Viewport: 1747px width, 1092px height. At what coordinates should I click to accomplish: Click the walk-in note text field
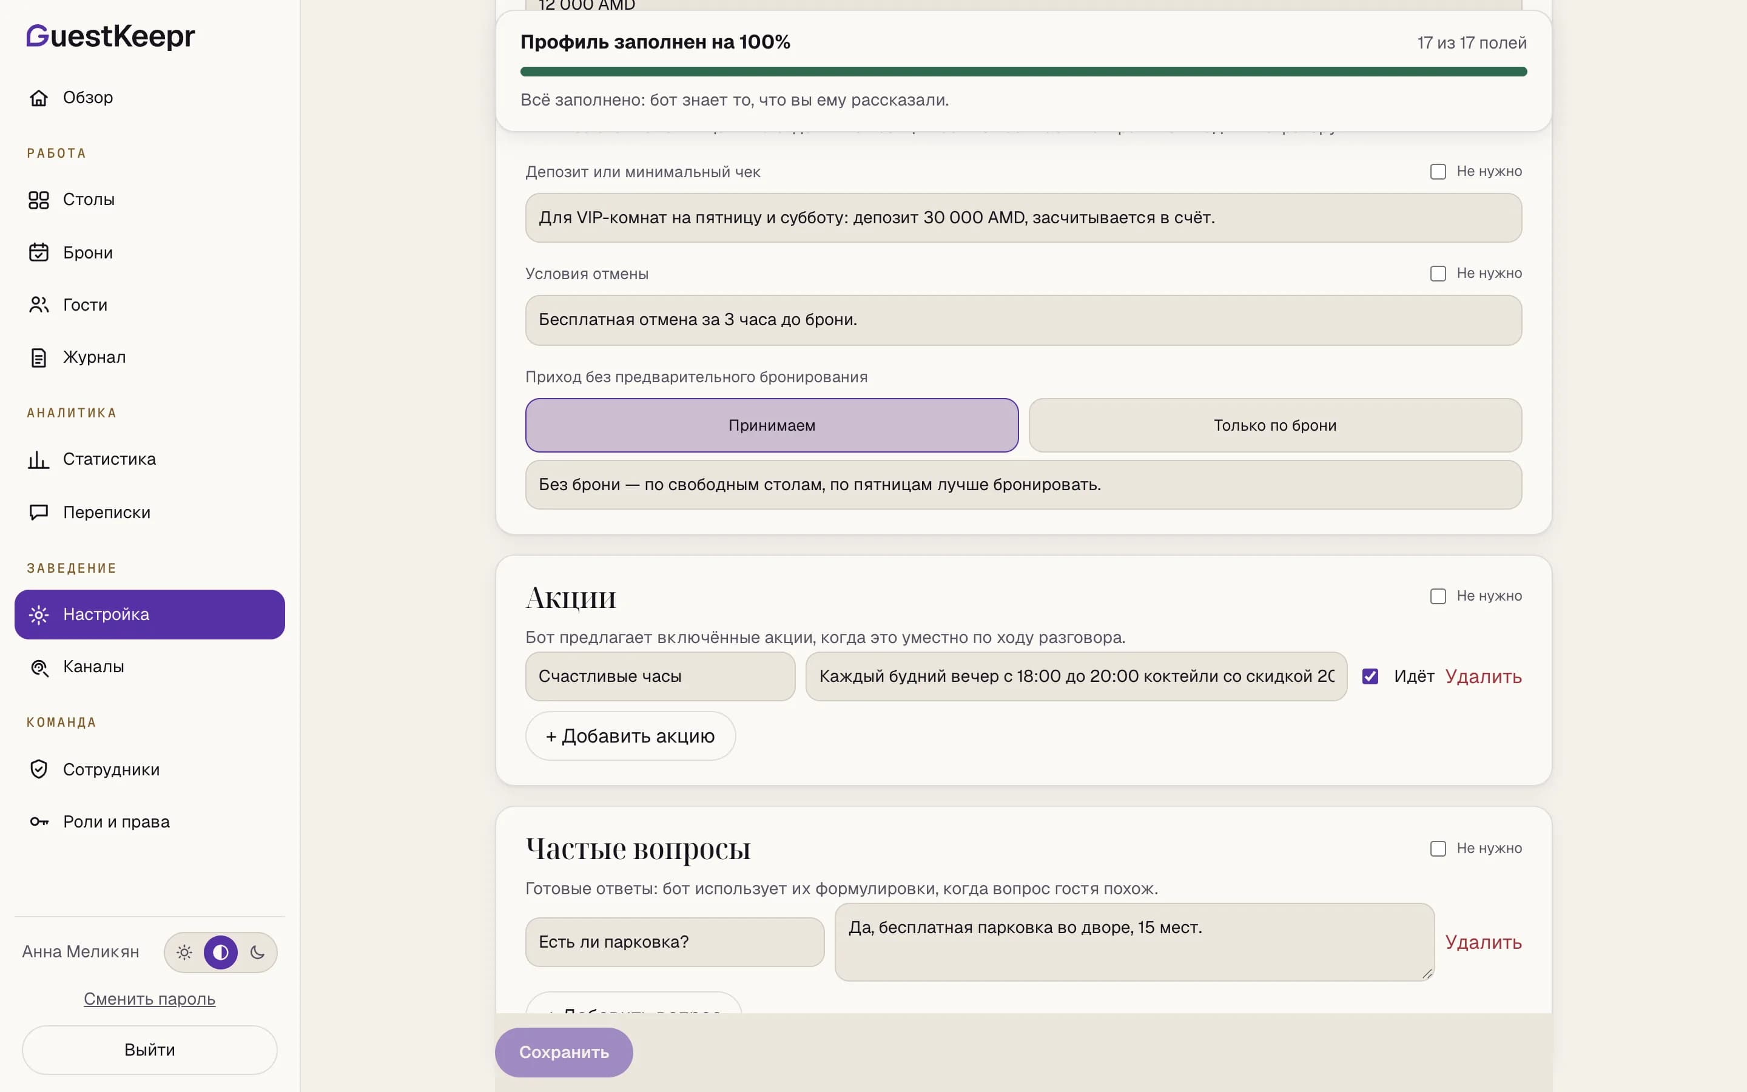coord(1023,485)
